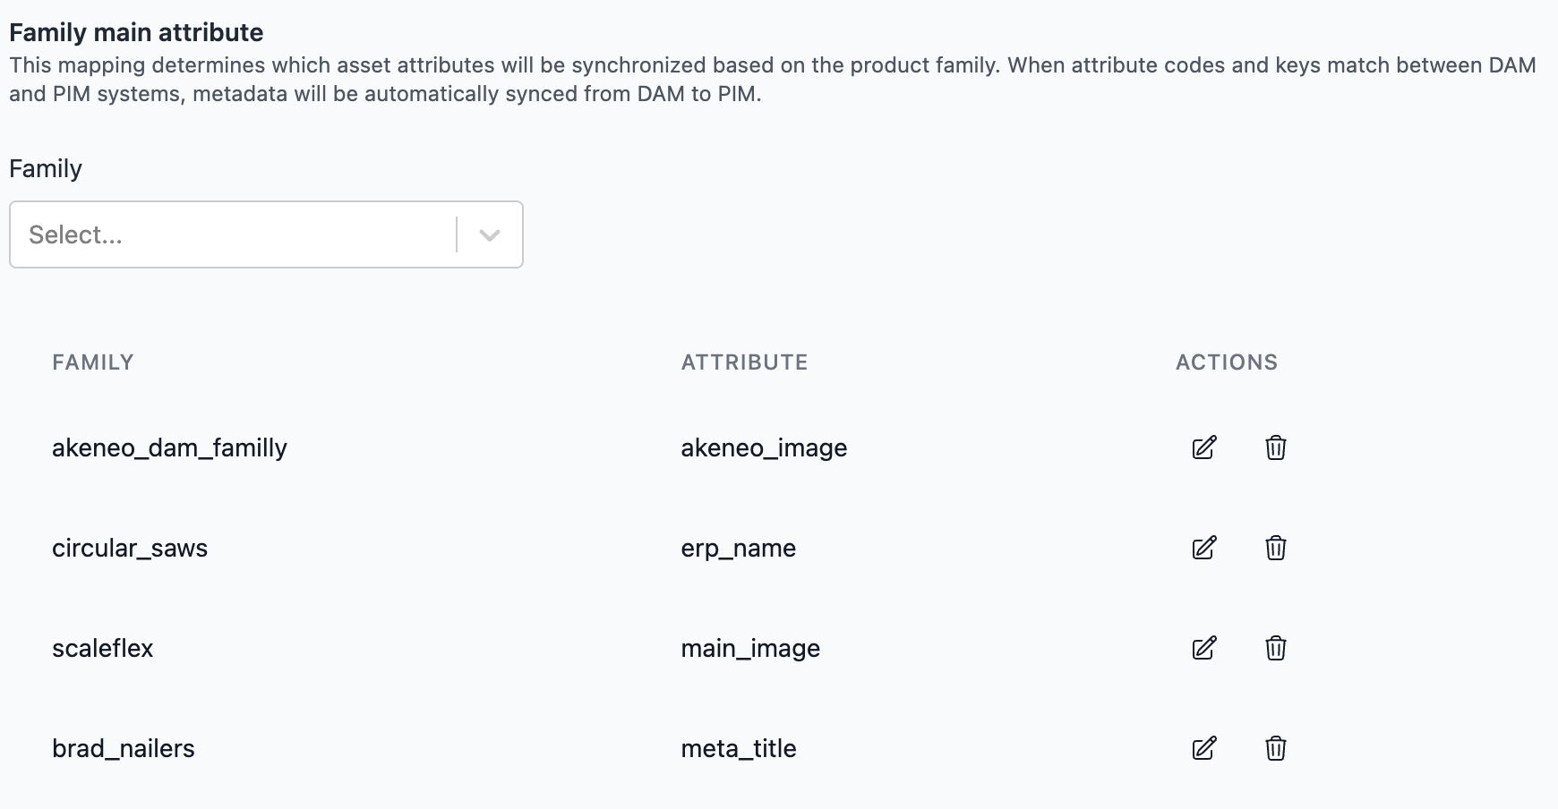Click the Family main attribute heading

(136, 33)
